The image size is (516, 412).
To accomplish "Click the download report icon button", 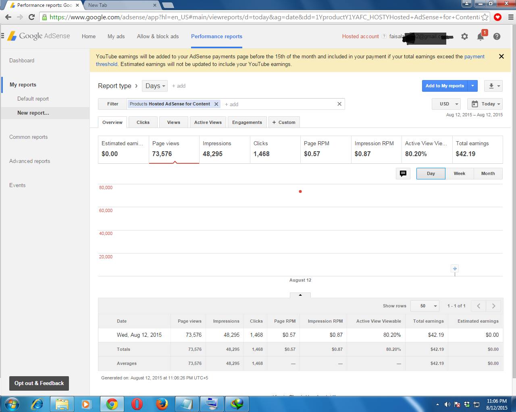I will click(493, 86).
